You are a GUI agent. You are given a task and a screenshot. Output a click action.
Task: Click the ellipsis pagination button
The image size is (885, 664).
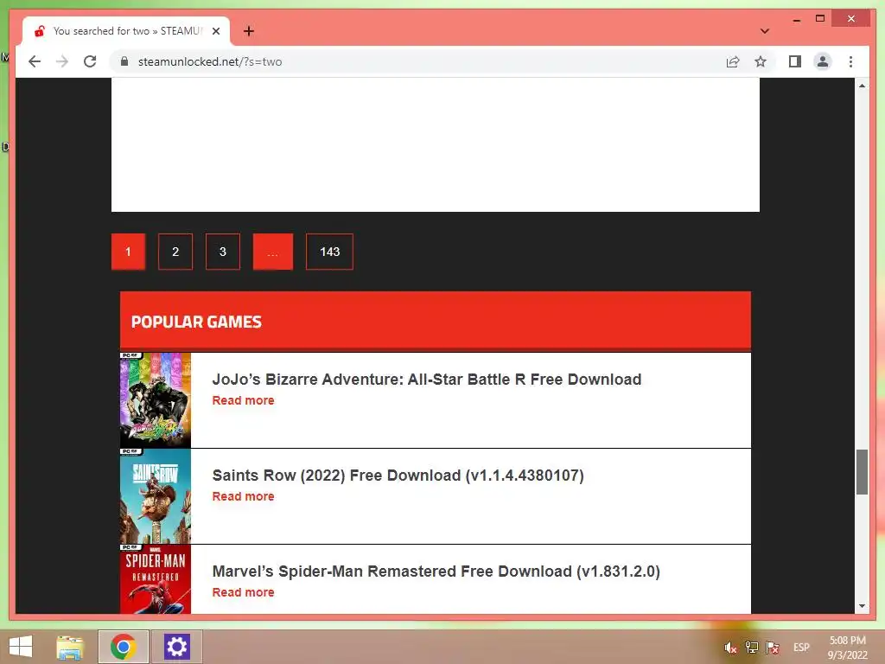click(x=272, y=252)
